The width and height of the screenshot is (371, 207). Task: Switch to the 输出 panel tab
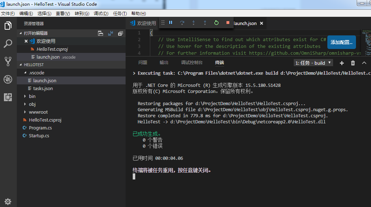coord(164,63)
